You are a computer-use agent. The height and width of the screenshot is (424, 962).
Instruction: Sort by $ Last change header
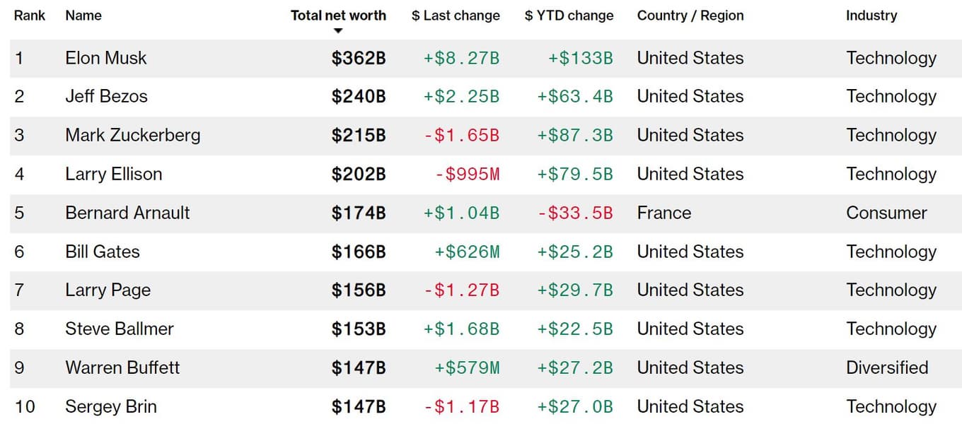point(456,16)
